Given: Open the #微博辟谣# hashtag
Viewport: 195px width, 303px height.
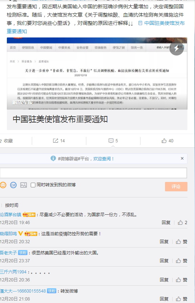Looking at the screenshot, I should click(x=69, y=159).
